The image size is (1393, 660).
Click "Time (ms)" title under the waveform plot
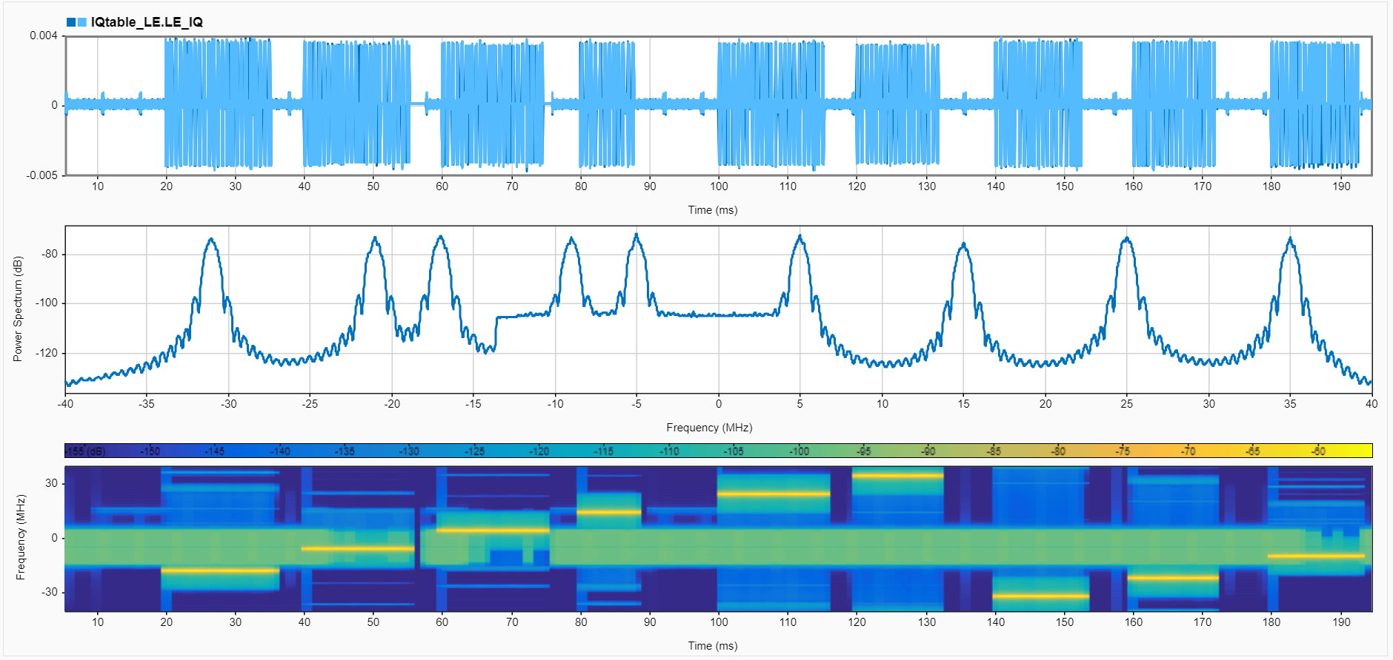click(713, 210)
